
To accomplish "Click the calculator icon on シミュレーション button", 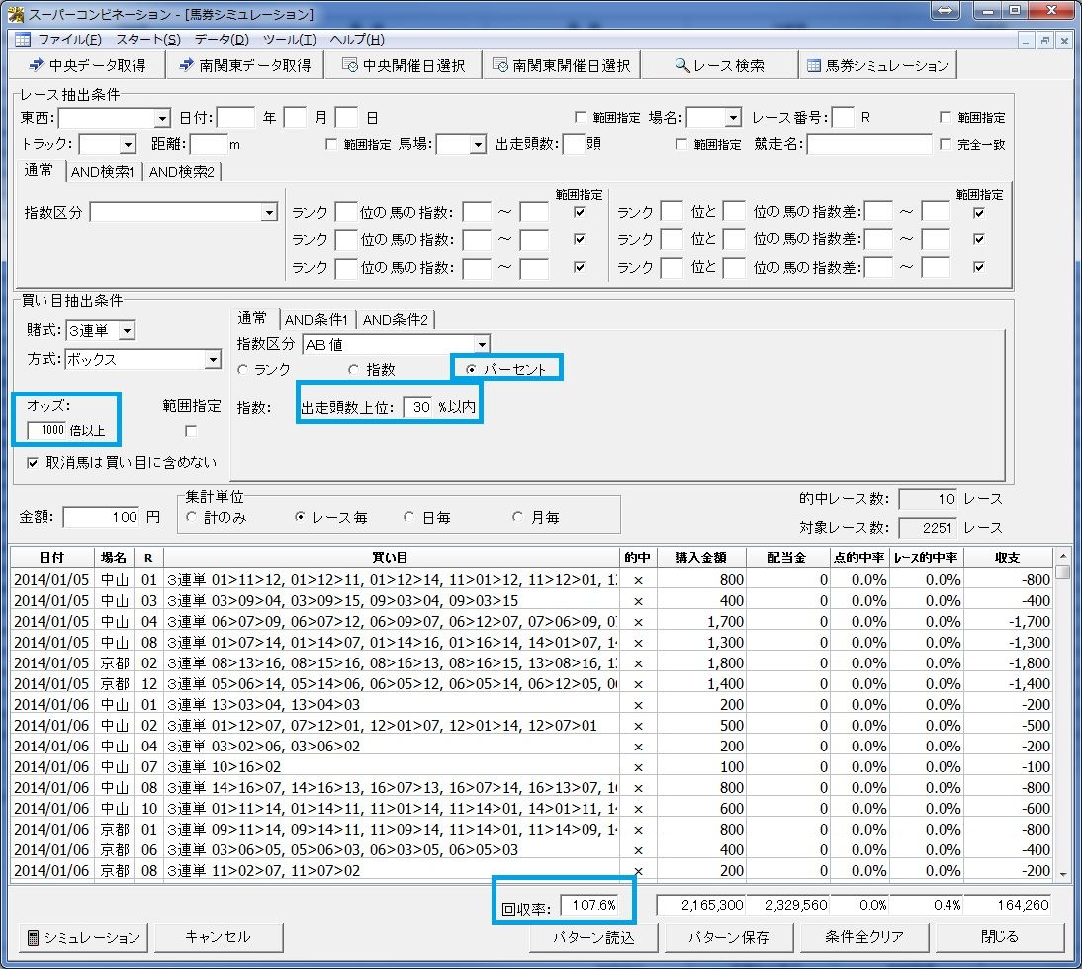I will point(33,938).
